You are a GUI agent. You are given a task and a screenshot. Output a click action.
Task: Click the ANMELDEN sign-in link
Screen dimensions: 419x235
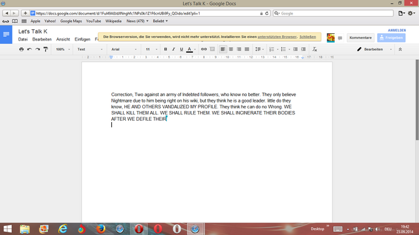pos(397,31)
